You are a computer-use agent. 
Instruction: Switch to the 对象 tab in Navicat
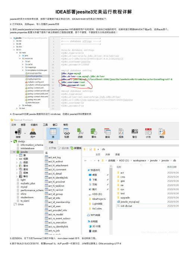(x=51, y=142)
